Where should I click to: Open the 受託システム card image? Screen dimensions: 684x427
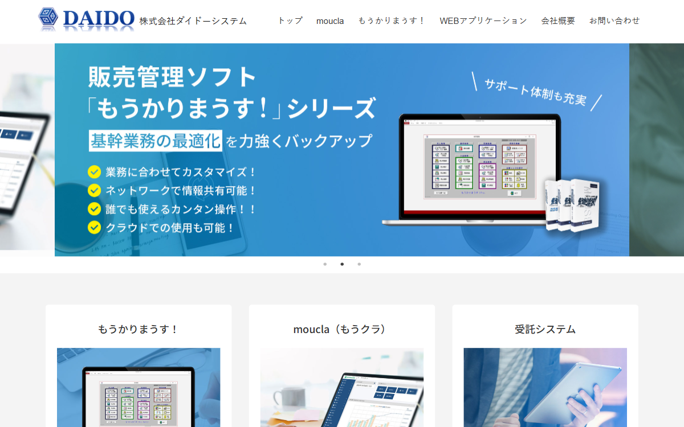tap(545, 388)
